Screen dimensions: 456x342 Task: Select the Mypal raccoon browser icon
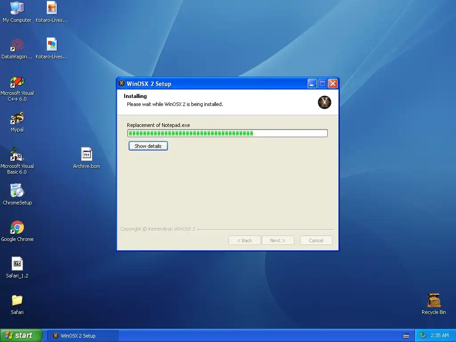click(x=17, y=118)
